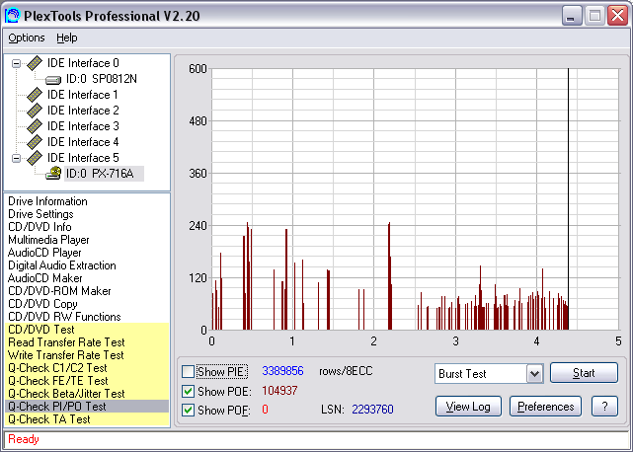This screenshot has width=633, height=452.
Task: Minimize the PlexTools window
Action: click(x=571, y=16)
